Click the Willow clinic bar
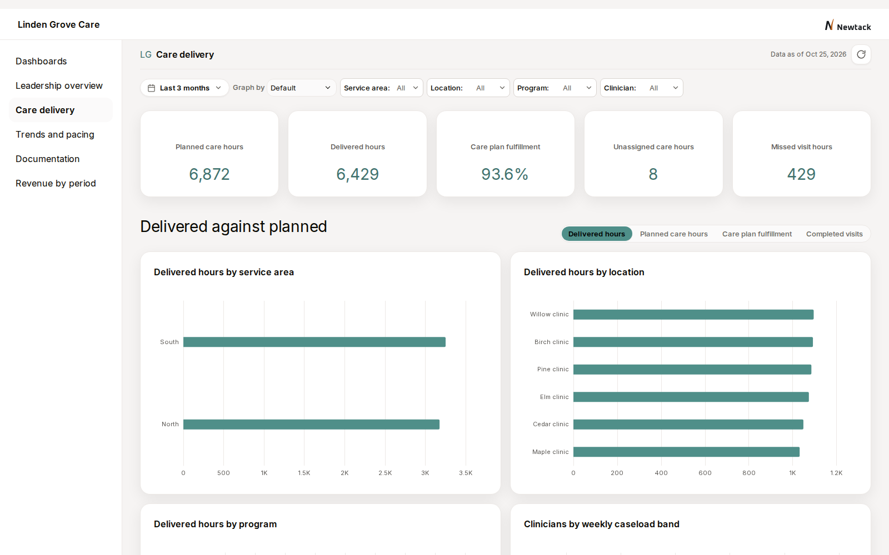Image resolution: width=889 pixels, height=555 pixels. (x=693, y=315)
